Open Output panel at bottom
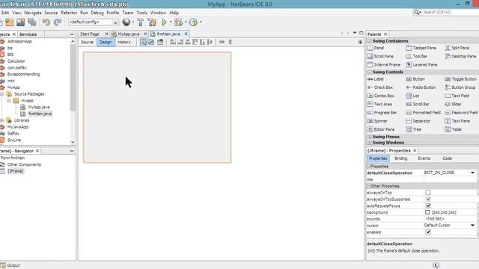The width and height of the screenshot is (479, 269). click(x=10, y=265)
